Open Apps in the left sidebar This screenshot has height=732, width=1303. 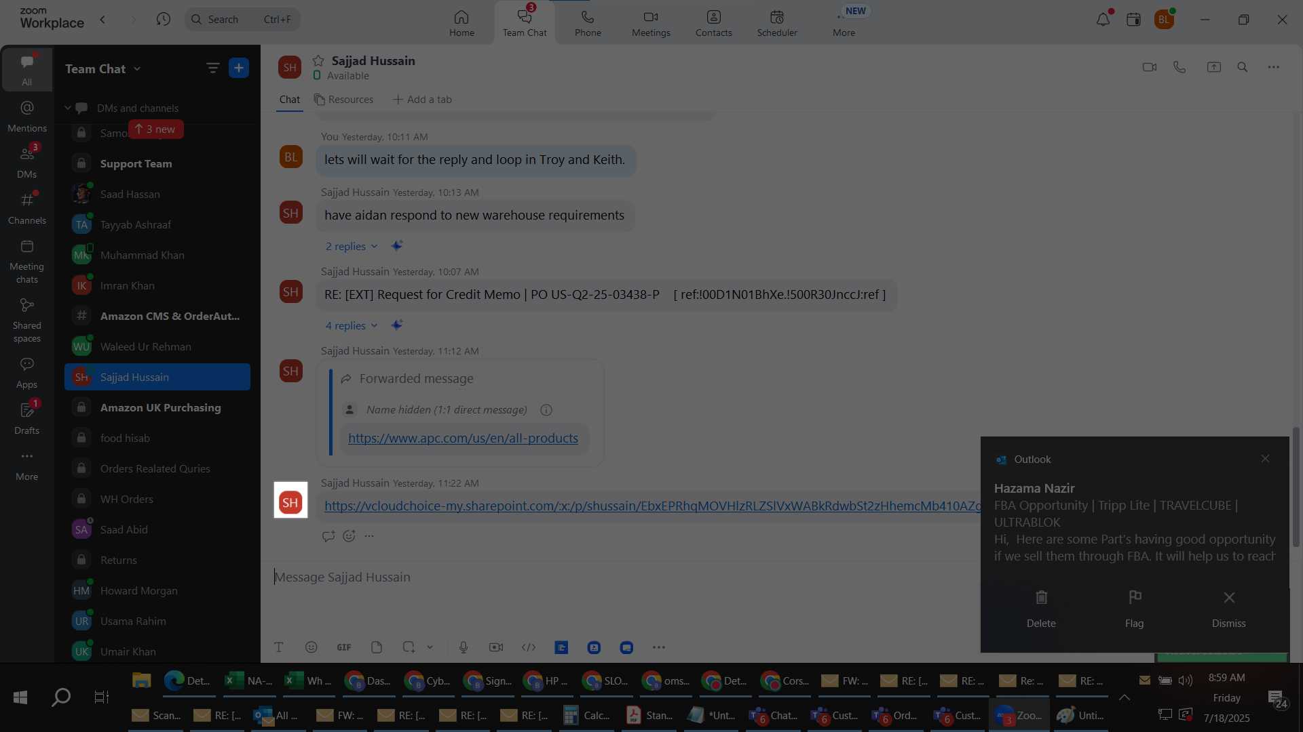tap(27, 372)
